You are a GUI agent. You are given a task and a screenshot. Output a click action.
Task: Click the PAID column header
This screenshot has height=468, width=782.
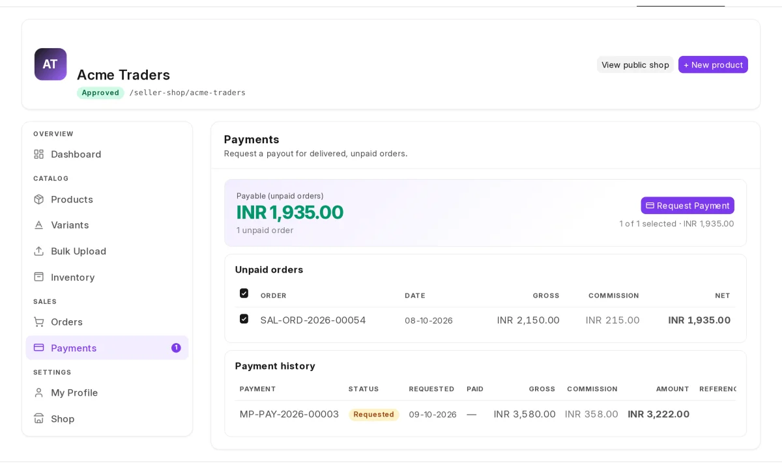(x=475, y=389)
